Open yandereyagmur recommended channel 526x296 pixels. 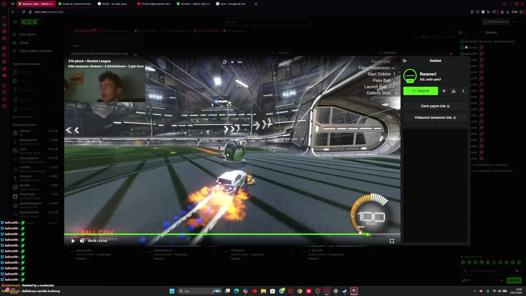35,205
